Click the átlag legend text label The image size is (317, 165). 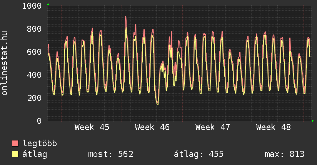coord(35,154)
